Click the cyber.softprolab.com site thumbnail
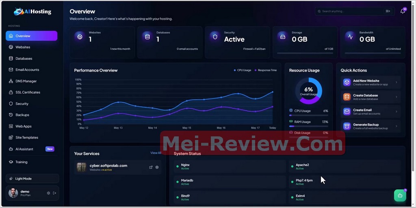 pyautogui.click(x=81, y=167)
